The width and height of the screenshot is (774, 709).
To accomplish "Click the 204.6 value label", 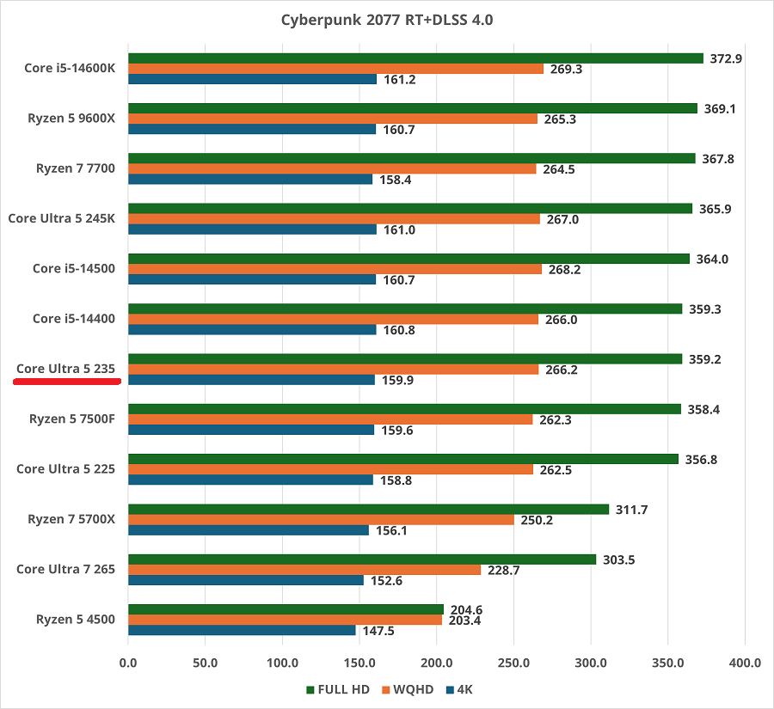I will tap(466, 610).
